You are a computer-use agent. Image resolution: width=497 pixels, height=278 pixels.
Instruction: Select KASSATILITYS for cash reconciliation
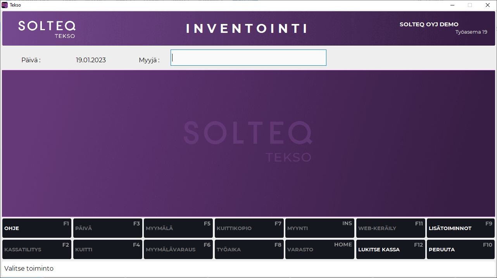coord(36,249)
